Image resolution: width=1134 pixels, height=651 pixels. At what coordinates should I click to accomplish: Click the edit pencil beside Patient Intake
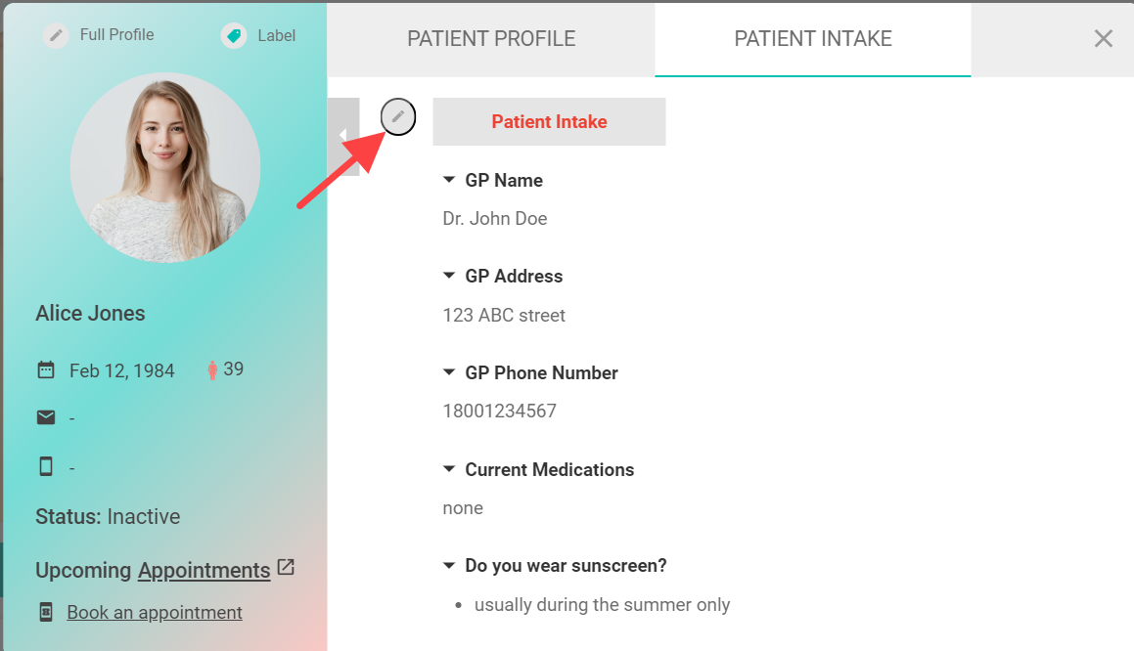coord(398,117)
